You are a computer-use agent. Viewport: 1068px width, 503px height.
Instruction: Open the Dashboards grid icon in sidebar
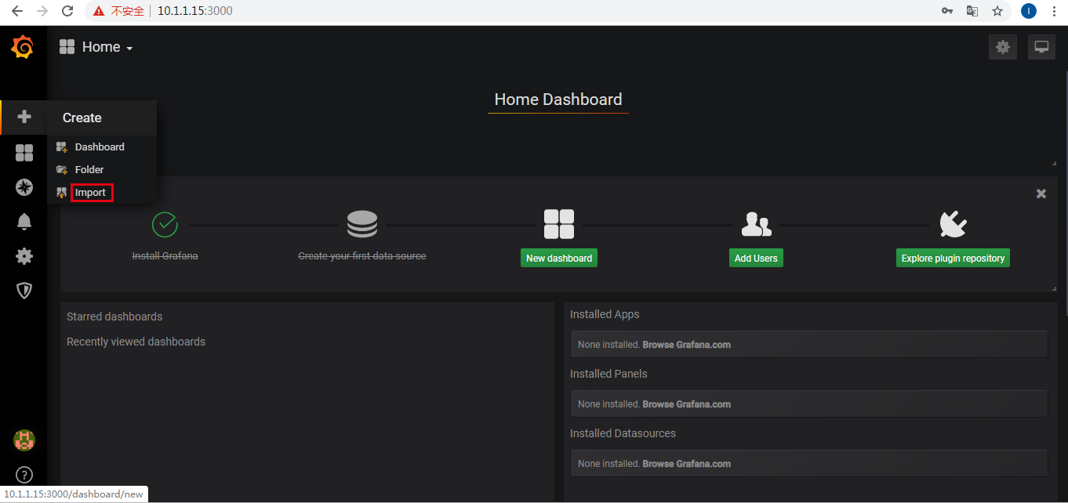[24, 153]
